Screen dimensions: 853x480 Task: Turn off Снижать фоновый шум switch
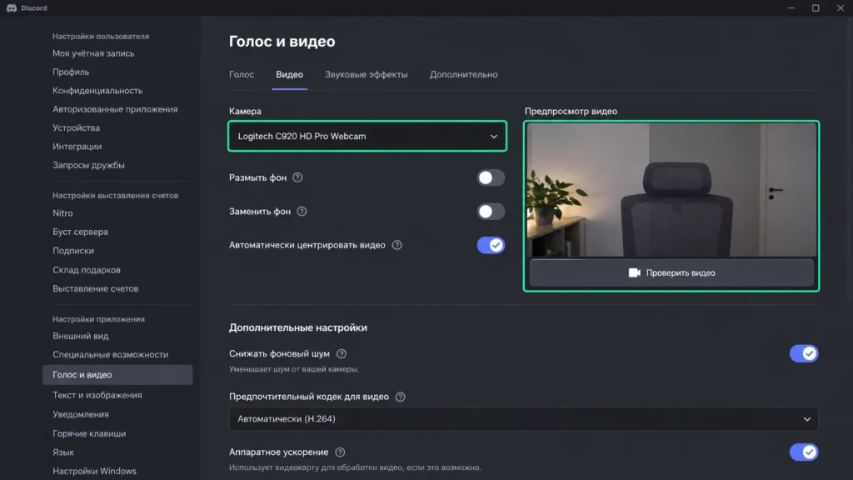click(x=804, y=353)
